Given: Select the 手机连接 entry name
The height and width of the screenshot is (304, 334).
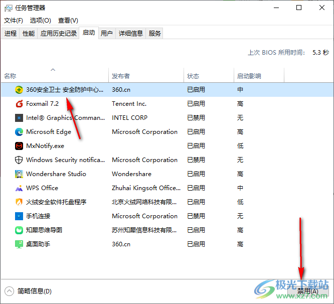Looking at the screenshot, I should point(38,216).
